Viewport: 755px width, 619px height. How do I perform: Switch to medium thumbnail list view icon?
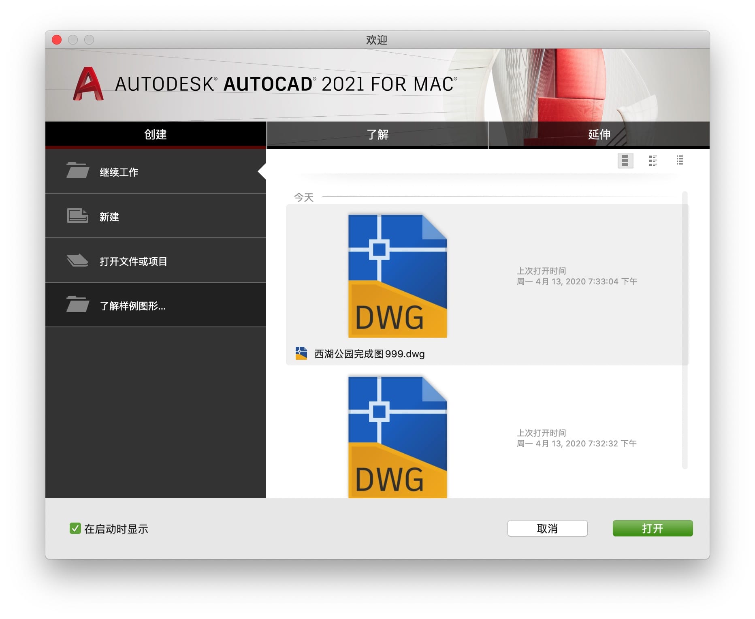pyautogui.click(x=653, y=161)
